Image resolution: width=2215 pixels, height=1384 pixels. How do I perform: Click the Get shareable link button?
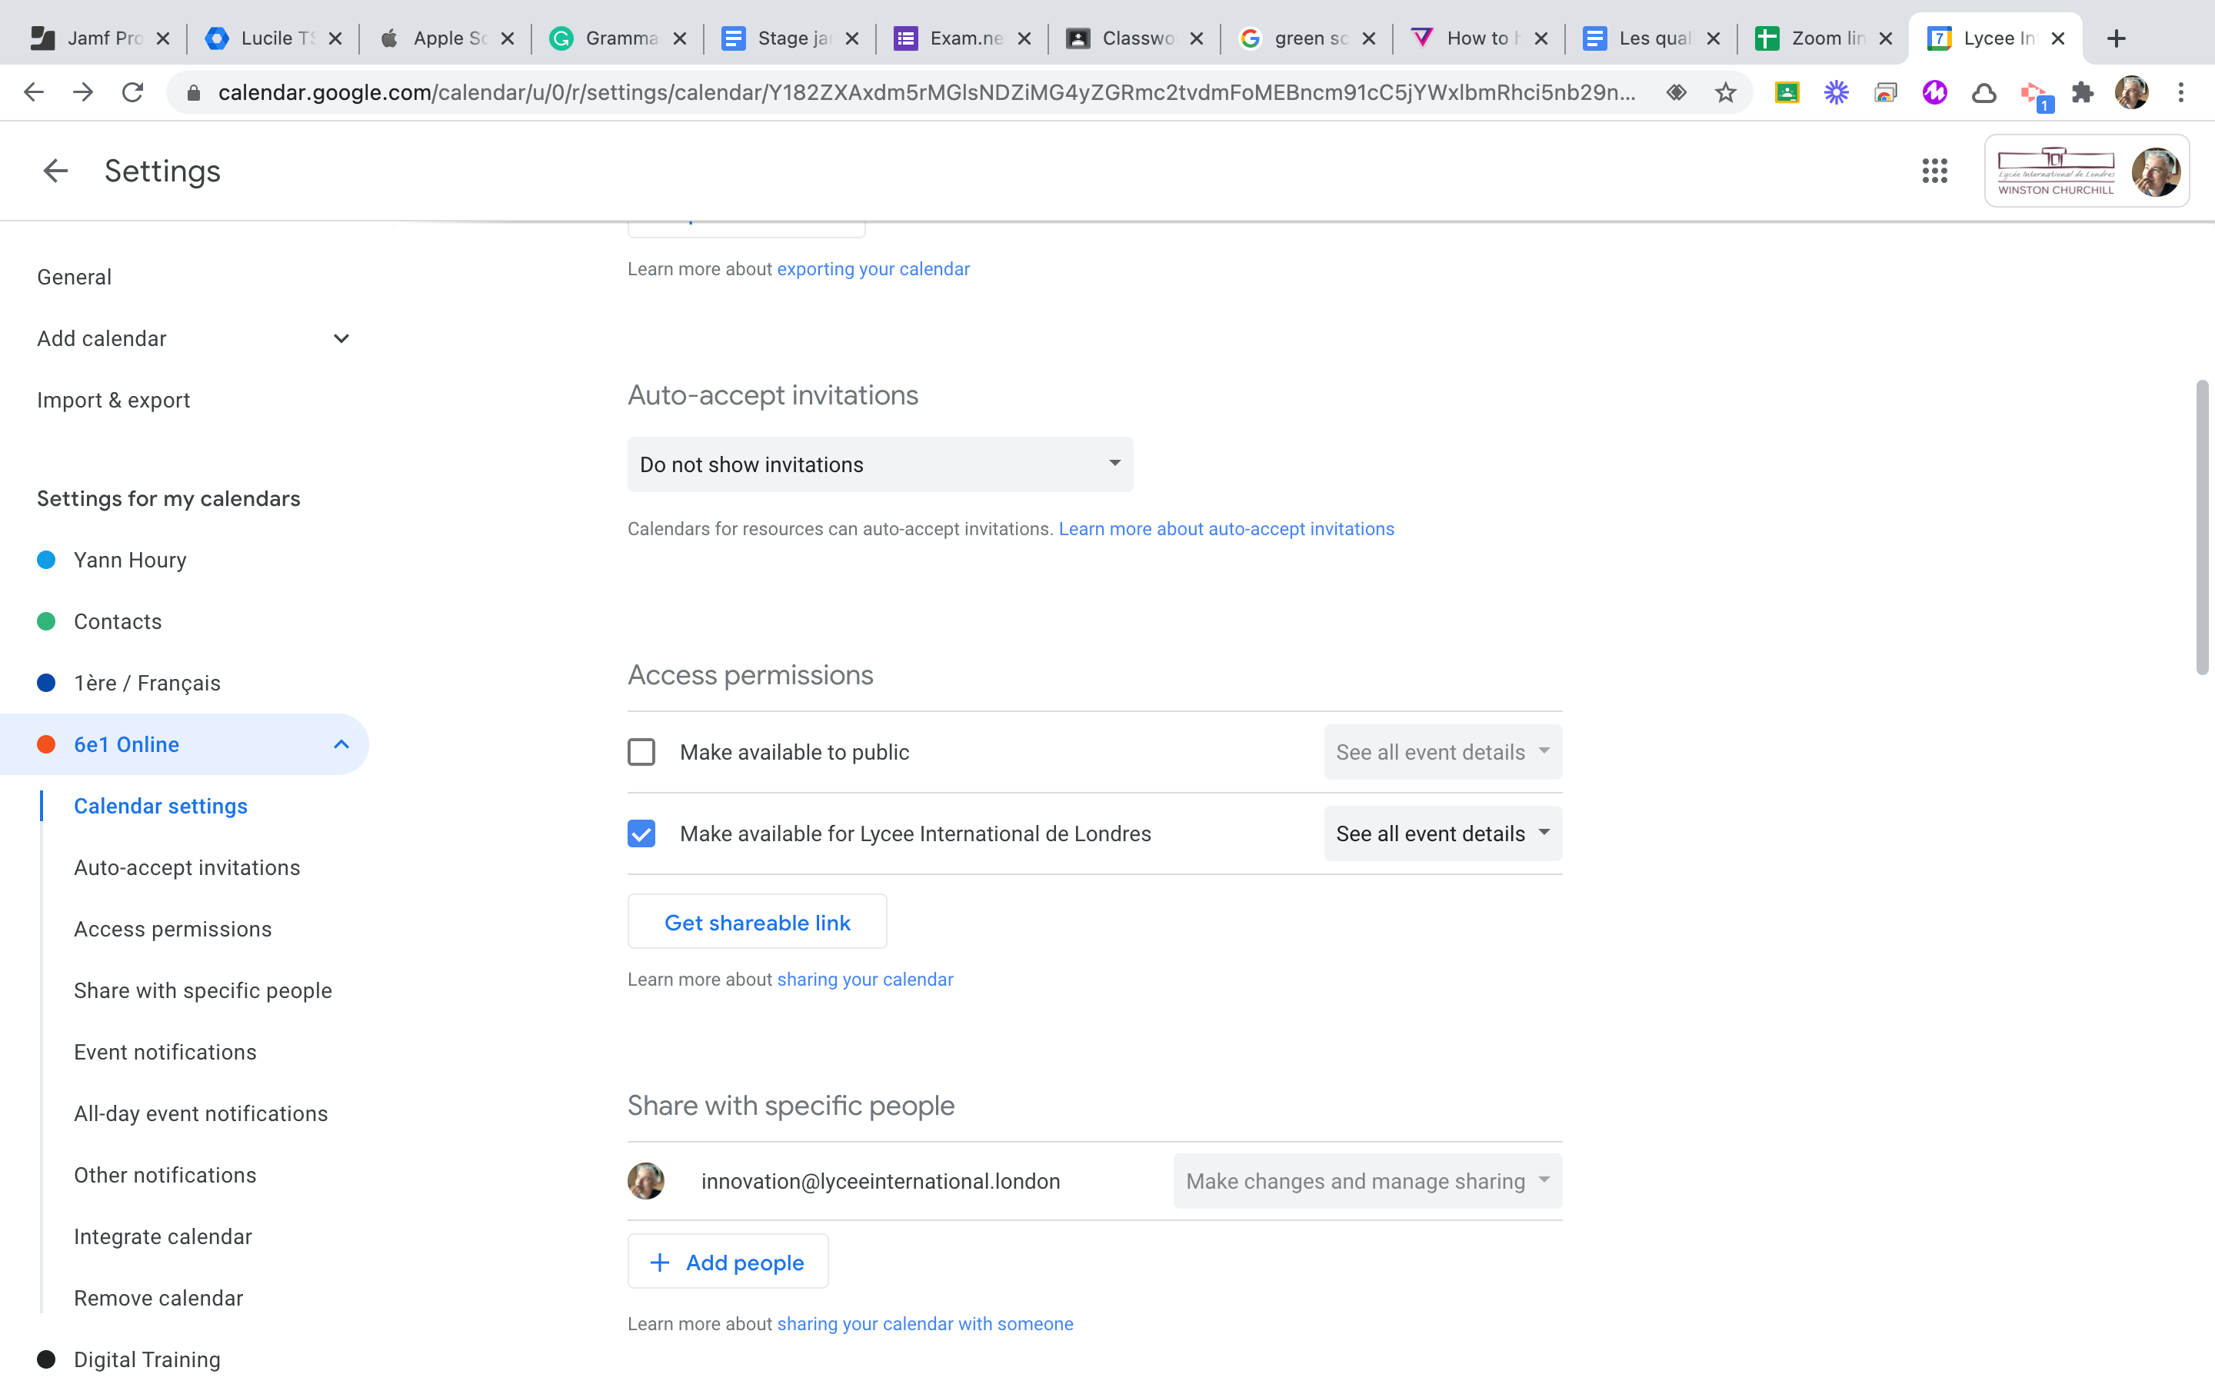point(757,923)
